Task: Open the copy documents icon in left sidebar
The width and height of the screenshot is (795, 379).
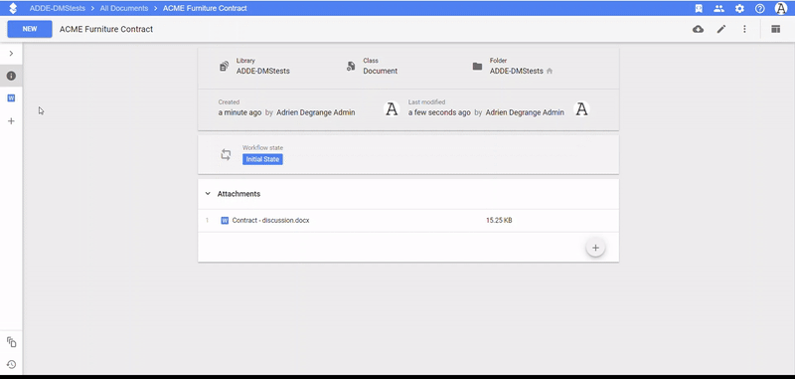Action: (x=11, y=342)
